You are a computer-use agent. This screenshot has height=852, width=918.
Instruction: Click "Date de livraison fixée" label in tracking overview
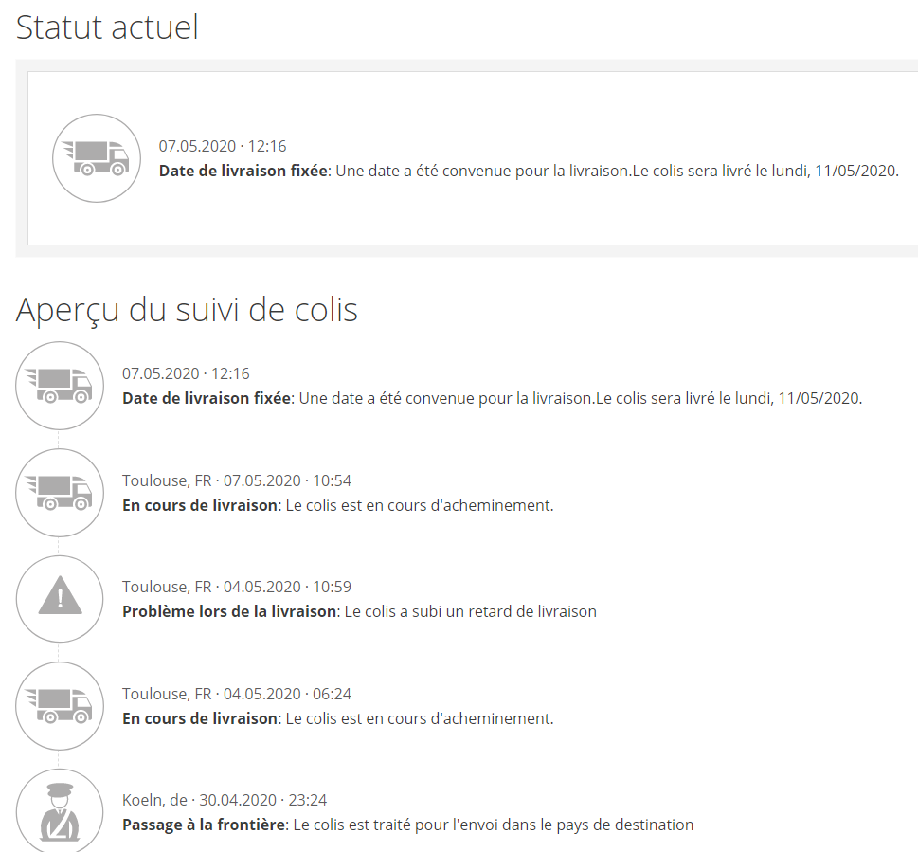[x=207, y=399]
